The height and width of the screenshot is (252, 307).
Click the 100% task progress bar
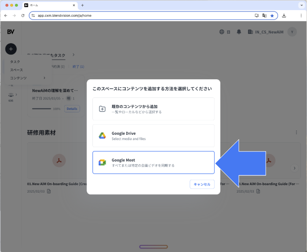[41, 109]
